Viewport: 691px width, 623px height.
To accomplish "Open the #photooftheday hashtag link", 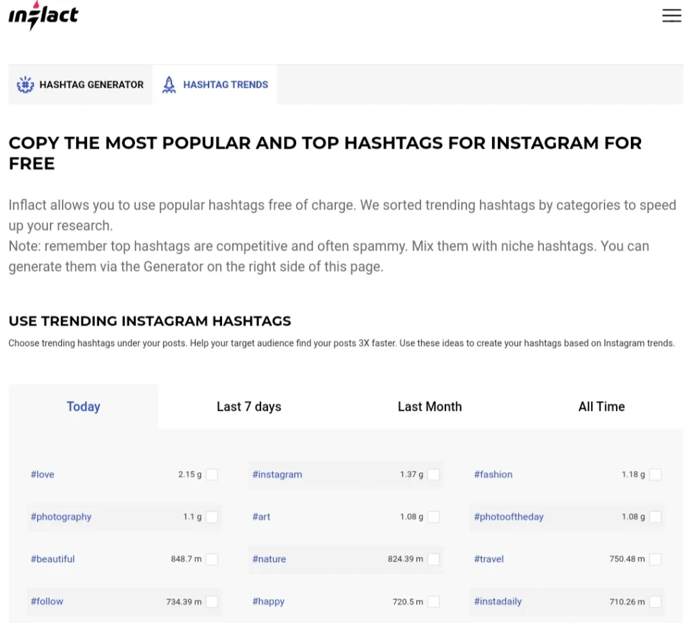I will pyautogui.click(x=509, y=517).
